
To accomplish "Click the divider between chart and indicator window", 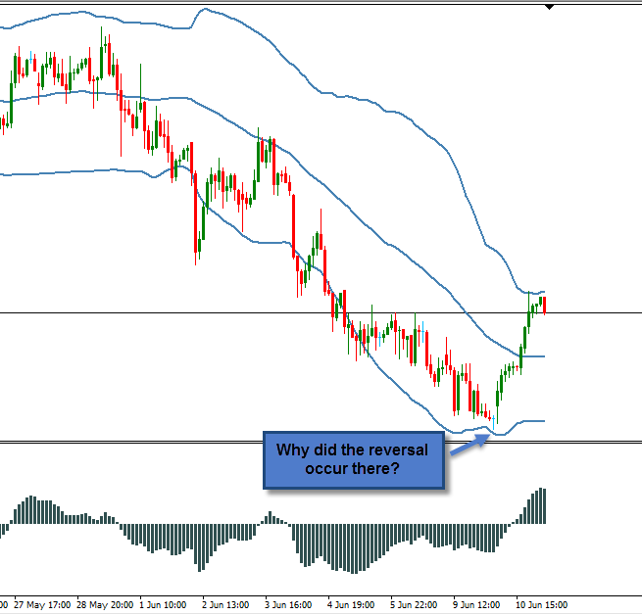I will pos(294,442).
